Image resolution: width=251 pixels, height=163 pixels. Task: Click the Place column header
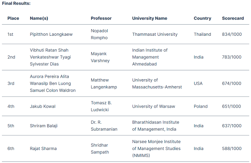(13, 18)
